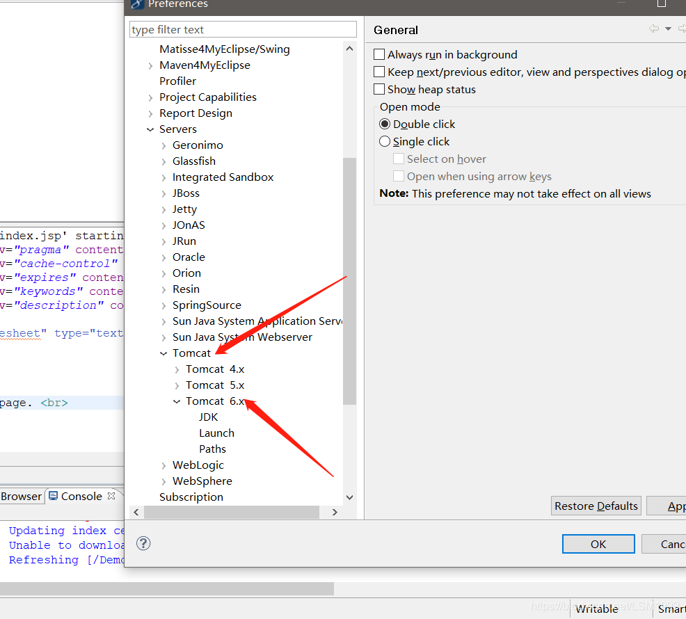Click the Cancel button

click(x=664, y=544)
